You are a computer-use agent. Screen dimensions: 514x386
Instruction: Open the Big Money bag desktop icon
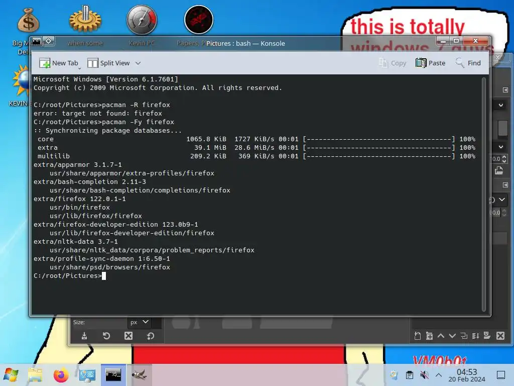pyautogui.click(x=28, y=20)
